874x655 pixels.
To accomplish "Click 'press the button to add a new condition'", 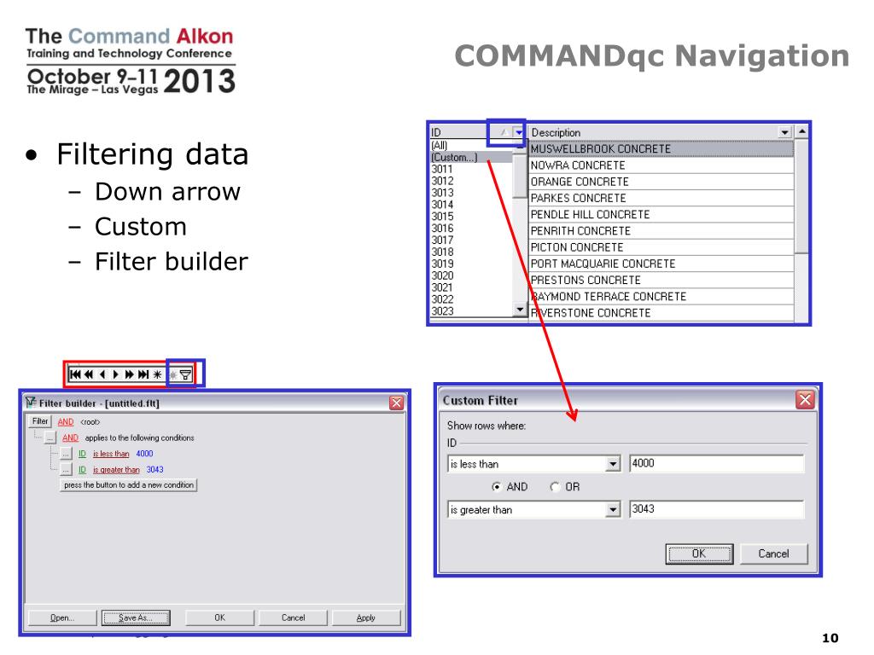I will [129, 485].
